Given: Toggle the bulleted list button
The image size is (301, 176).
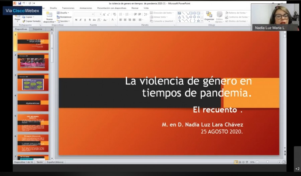Looking at the screenshot, I should (121, 14).
